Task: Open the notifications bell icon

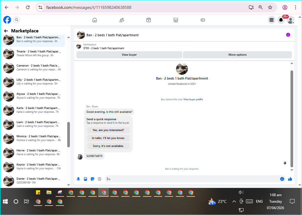Action: click(281, 20)
